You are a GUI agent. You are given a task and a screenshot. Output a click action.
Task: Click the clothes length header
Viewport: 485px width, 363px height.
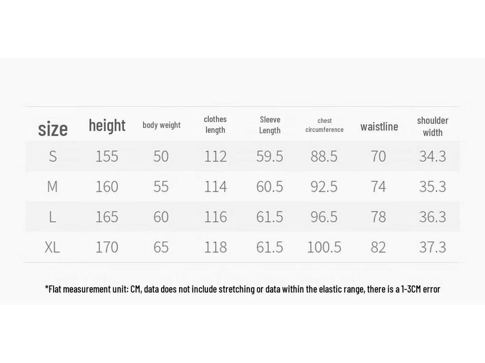coord(216,124)
